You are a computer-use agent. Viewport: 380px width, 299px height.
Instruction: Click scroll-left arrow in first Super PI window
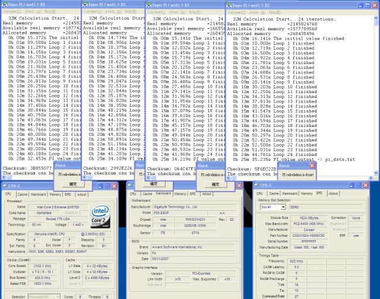(x=4, y=177)
